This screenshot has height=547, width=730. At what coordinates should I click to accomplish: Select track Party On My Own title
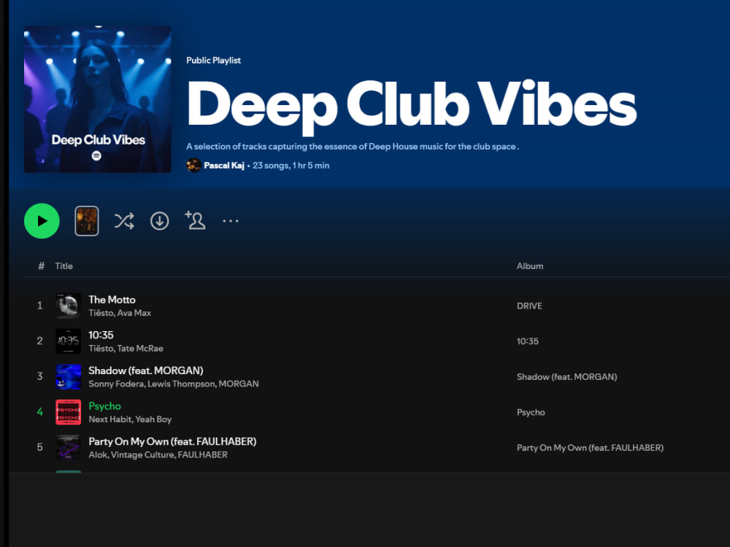coord(172,441)
